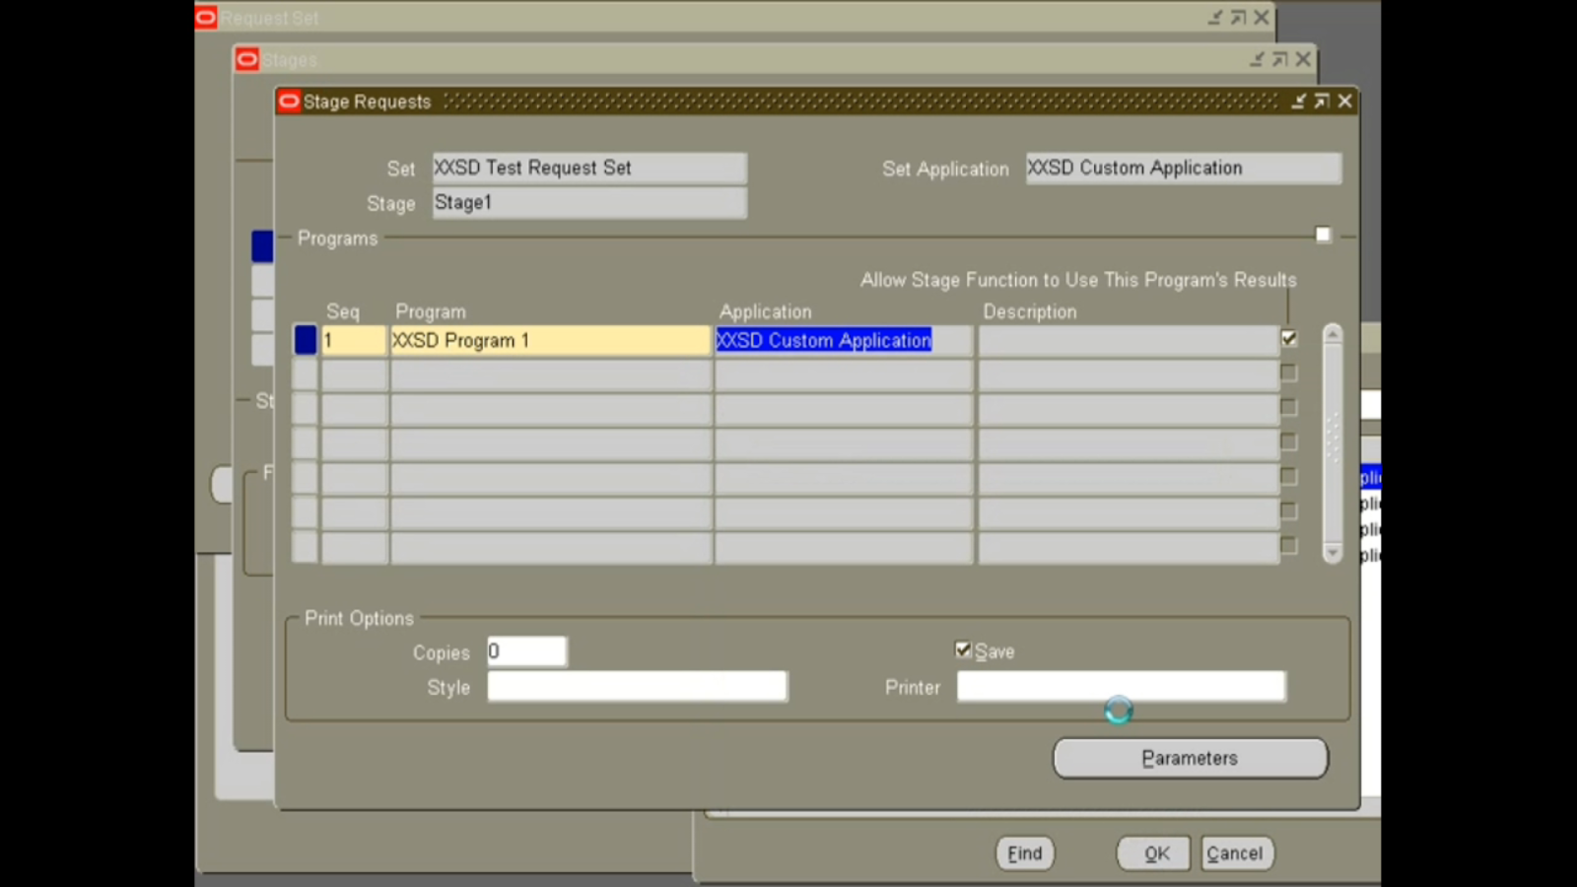This screenshot has height=887, width=1577.
Task: Check the results checkbox on the second program row
Action: 1289,373
